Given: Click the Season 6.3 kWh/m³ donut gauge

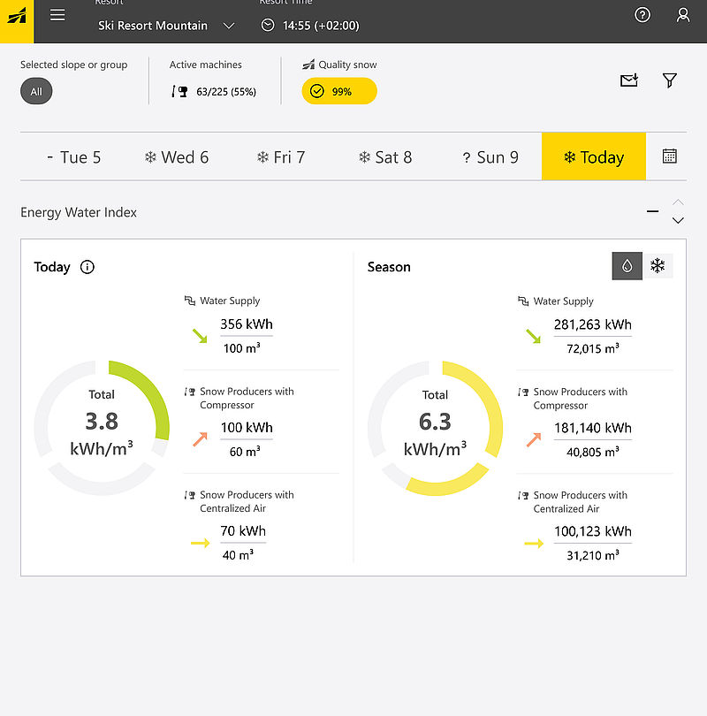Looking at the screenshot, I should coord(436,429).
